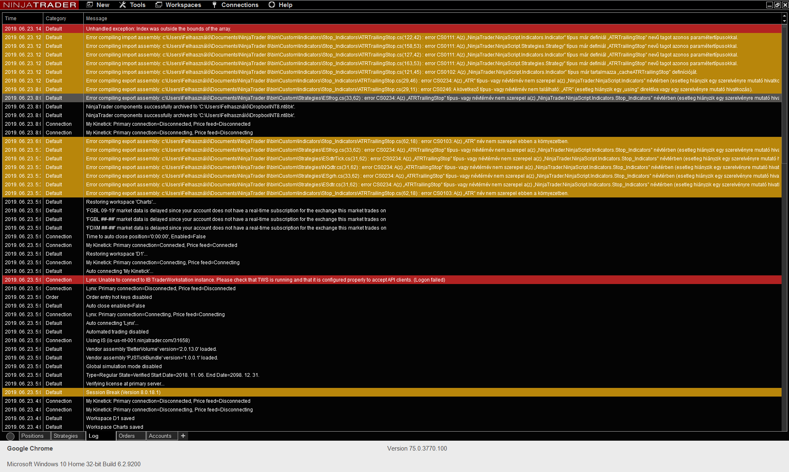Screen dimensions: 789x472
Task: Select the 'Workspace D1 saved' row
Action: pos(392,418)
